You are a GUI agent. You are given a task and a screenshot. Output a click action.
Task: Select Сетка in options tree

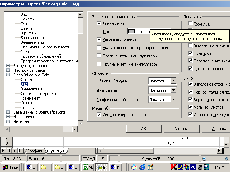pyautogui.click(x=26, y=103)
